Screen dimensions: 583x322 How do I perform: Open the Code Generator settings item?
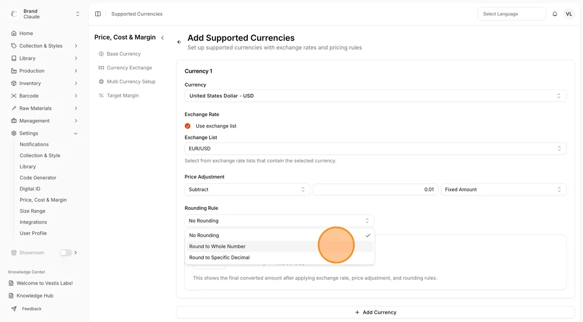coord(38,177)
